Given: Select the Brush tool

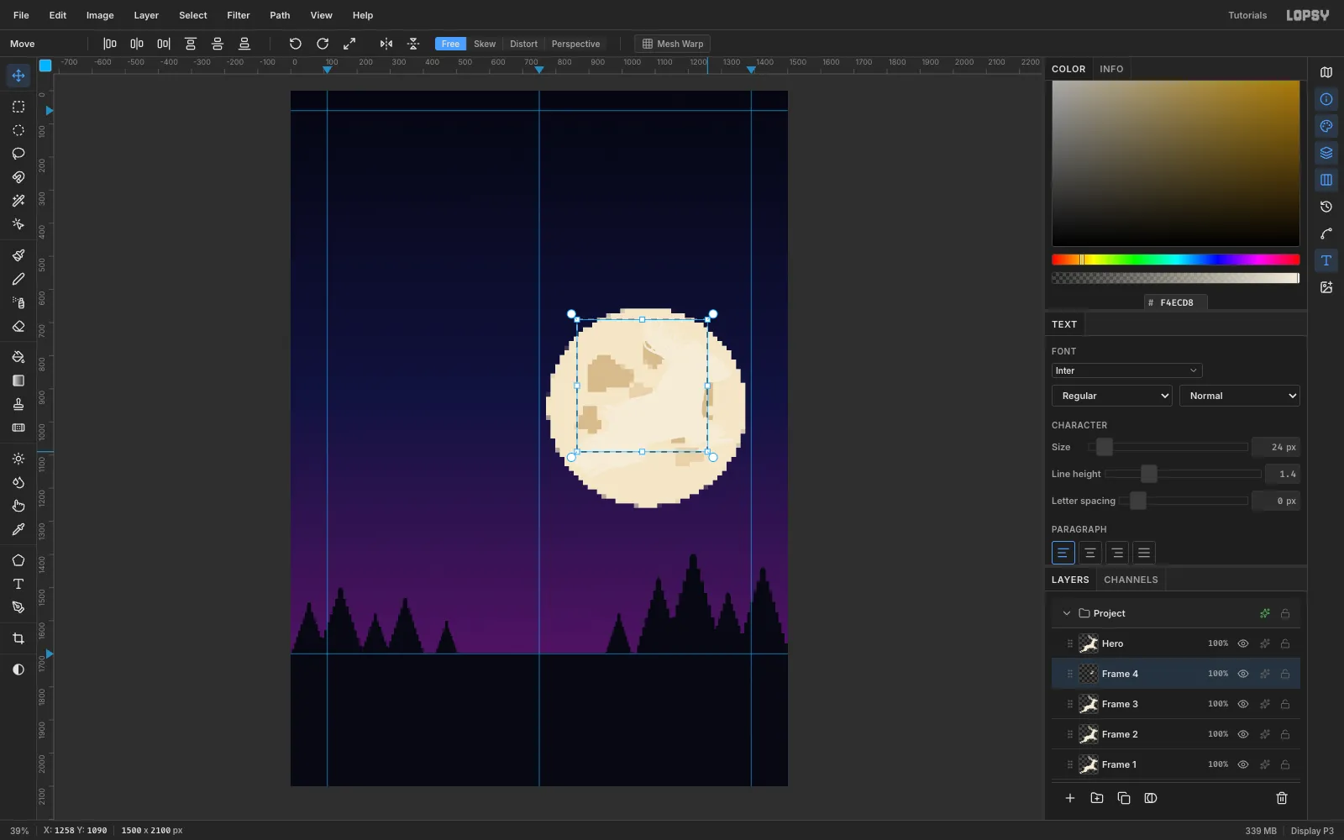Looking at the screenshot, I should coord(18,255).
